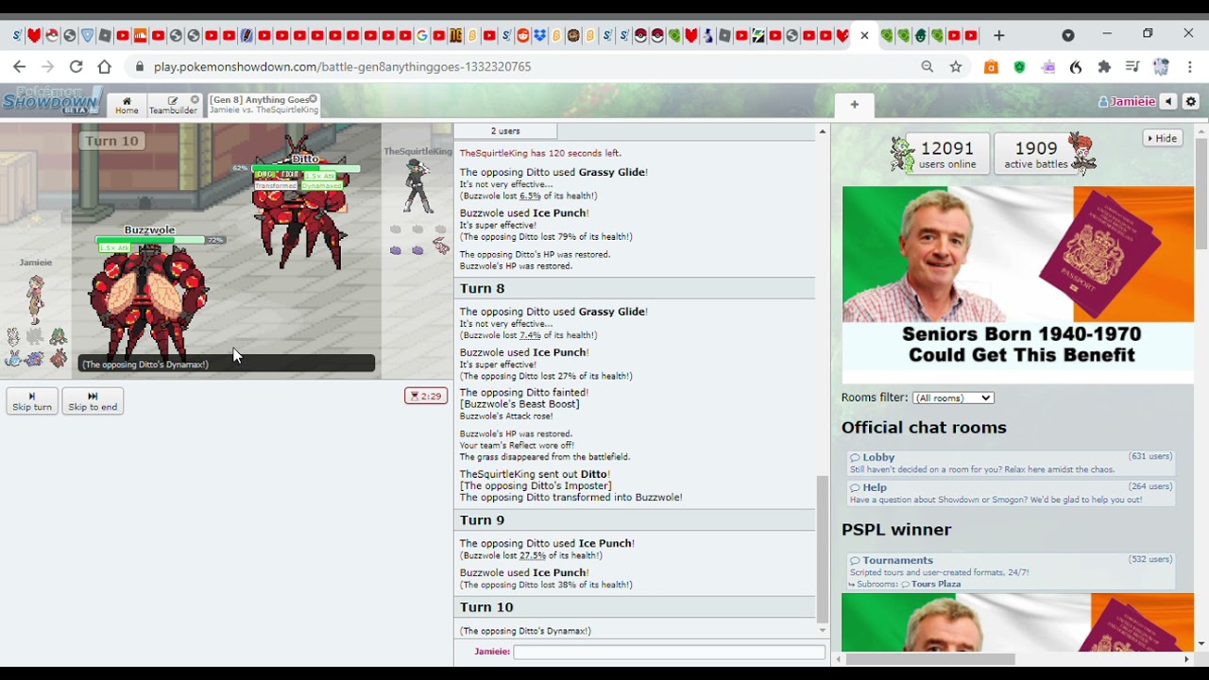The image size is (1209, 680).
Task: Switch to the Teambuilder tab
Action: click(173, 105)
